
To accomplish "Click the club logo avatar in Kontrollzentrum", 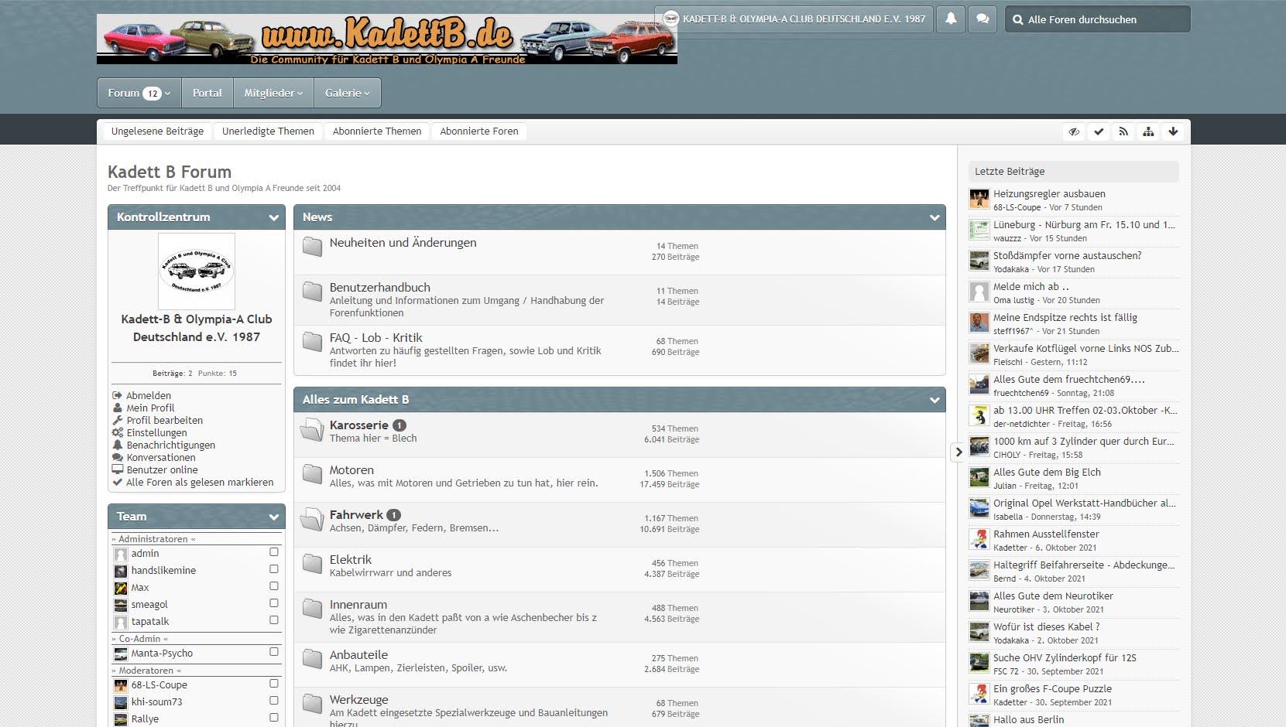I will (x=197, y=271).
